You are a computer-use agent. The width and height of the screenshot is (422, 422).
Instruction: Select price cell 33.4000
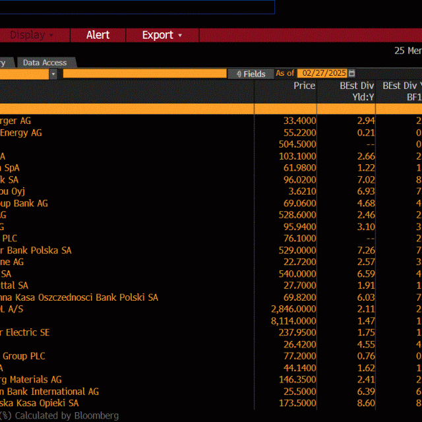pyautogui.click(x=299, y=121)
